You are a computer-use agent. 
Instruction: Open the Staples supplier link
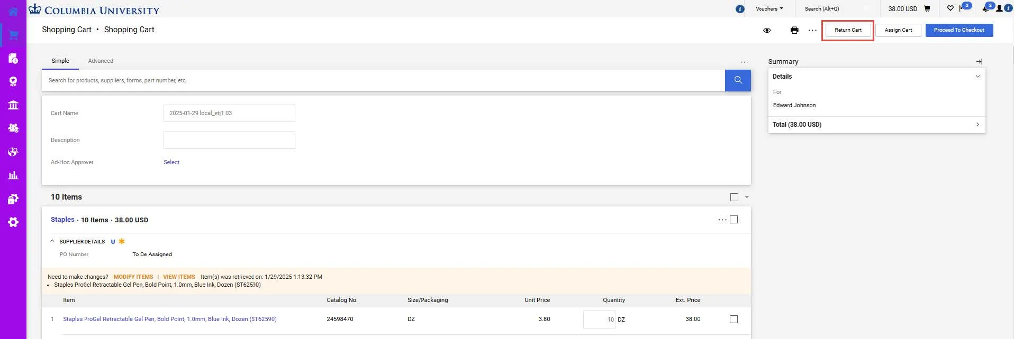click(x=62, y=220)
